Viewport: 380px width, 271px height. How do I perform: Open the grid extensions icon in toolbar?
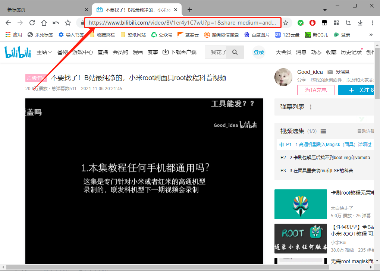tap(336, 23)
